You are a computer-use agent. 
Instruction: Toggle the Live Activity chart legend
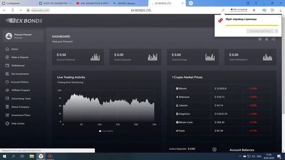click(106, 131)
